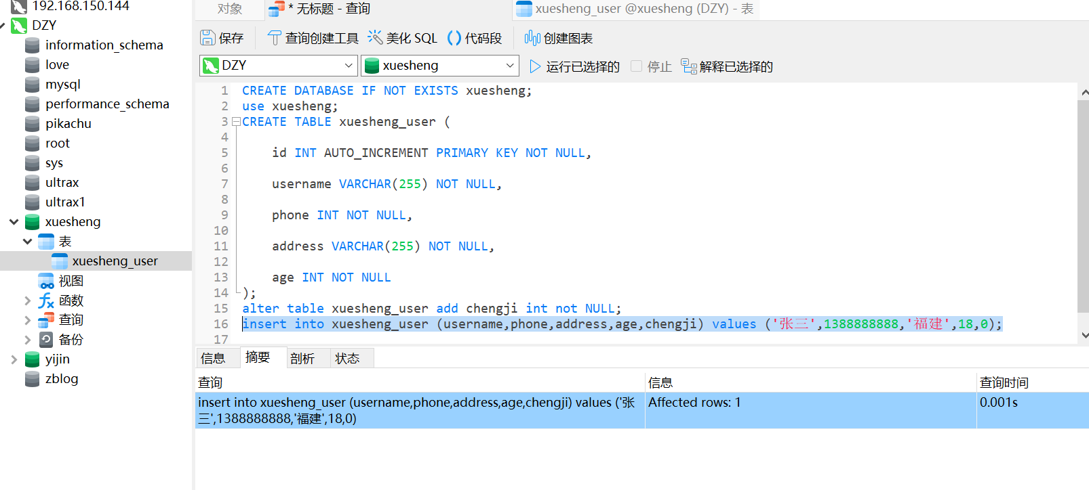Switch to the Info (信息) result tab

pos(213,358)
